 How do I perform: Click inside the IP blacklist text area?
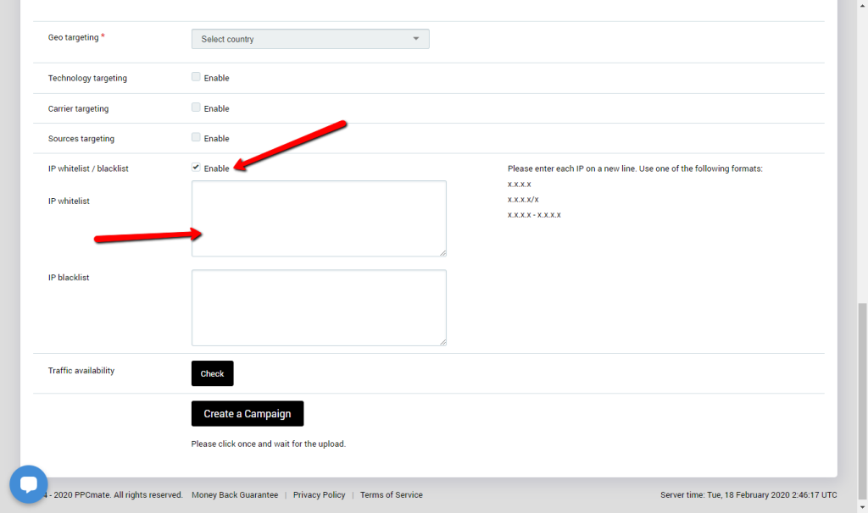click(319, 307)
